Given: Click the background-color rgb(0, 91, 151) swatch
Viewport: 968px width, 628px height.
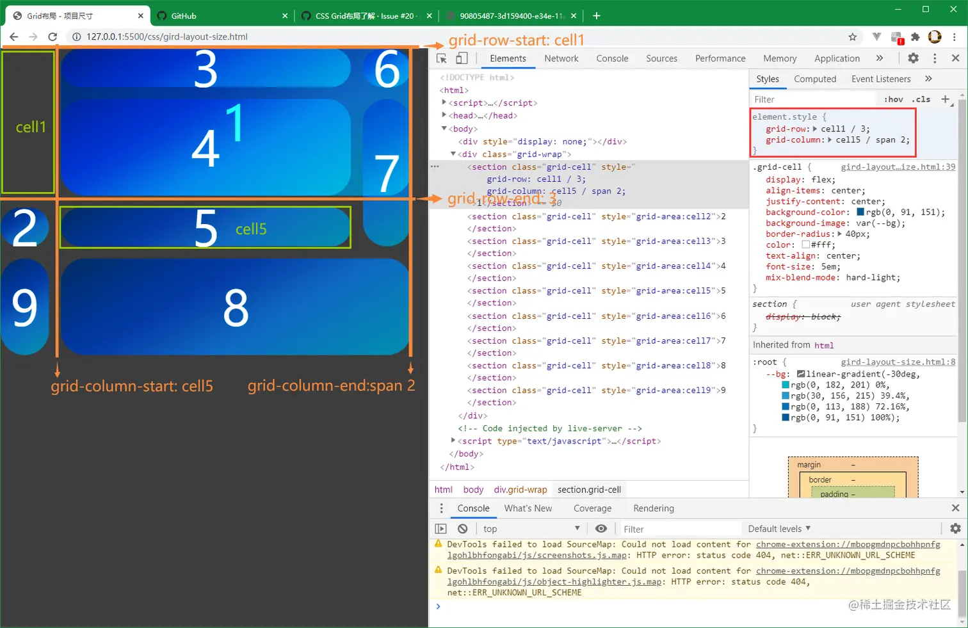Looking at the screenshot, I should 860,212.
